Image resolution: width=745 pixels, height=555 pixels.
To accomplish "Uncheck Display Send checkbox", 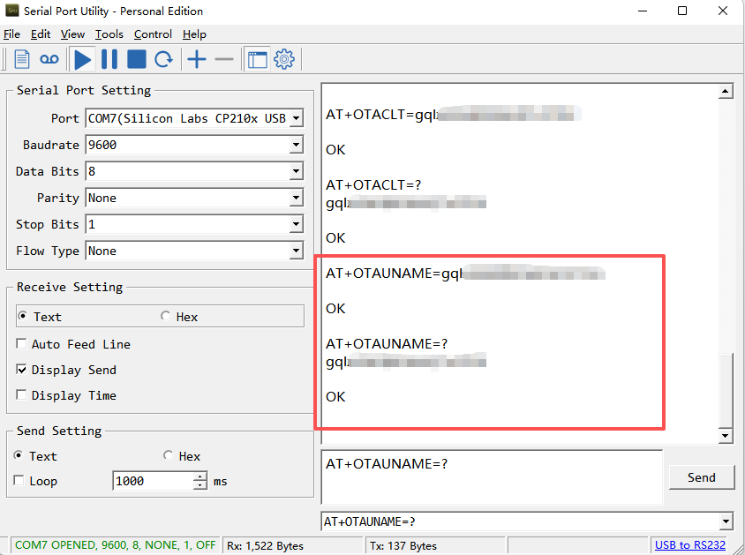I will 66,370.
